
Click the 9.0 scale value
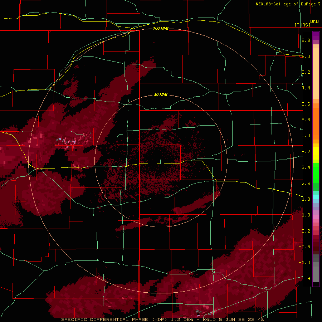306,56
